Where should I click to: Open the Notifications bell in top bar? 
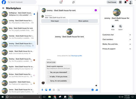click(x=125, y=2)
